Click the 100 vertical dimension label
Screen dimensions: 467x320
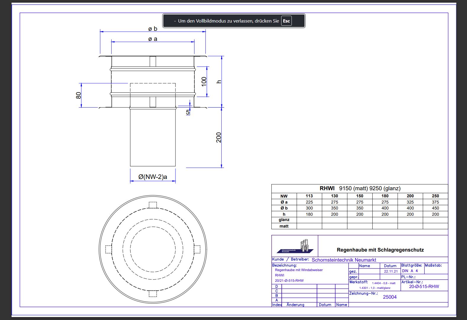tap(204, 81)
